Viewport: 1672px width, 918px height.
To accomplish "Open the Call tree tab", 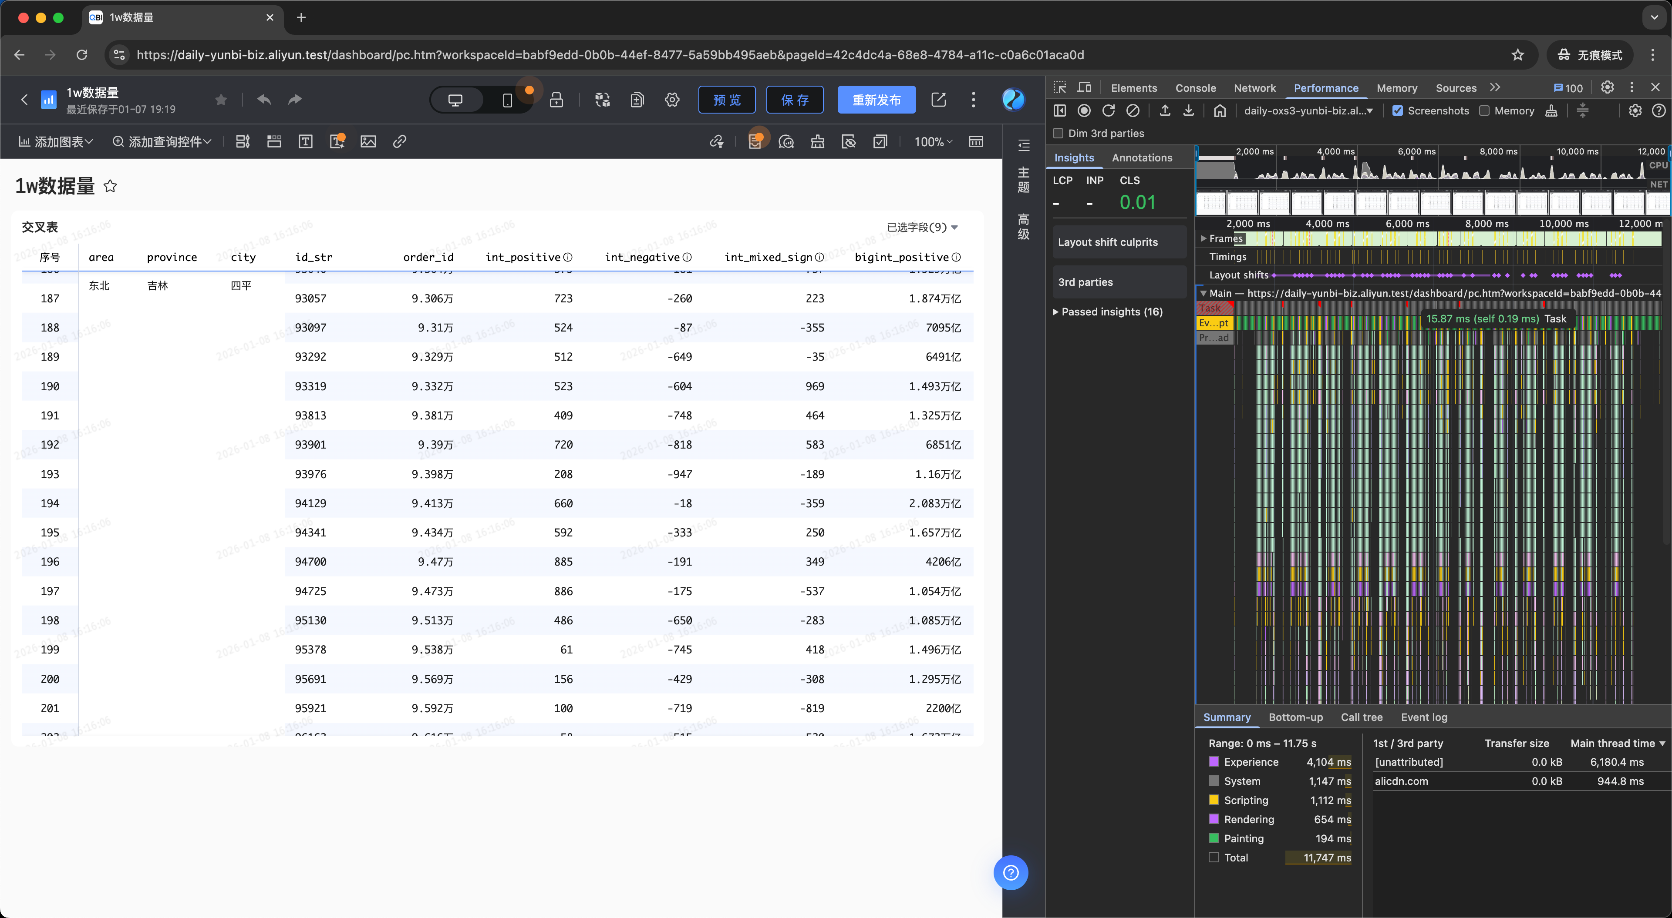I will (1362, 717).
